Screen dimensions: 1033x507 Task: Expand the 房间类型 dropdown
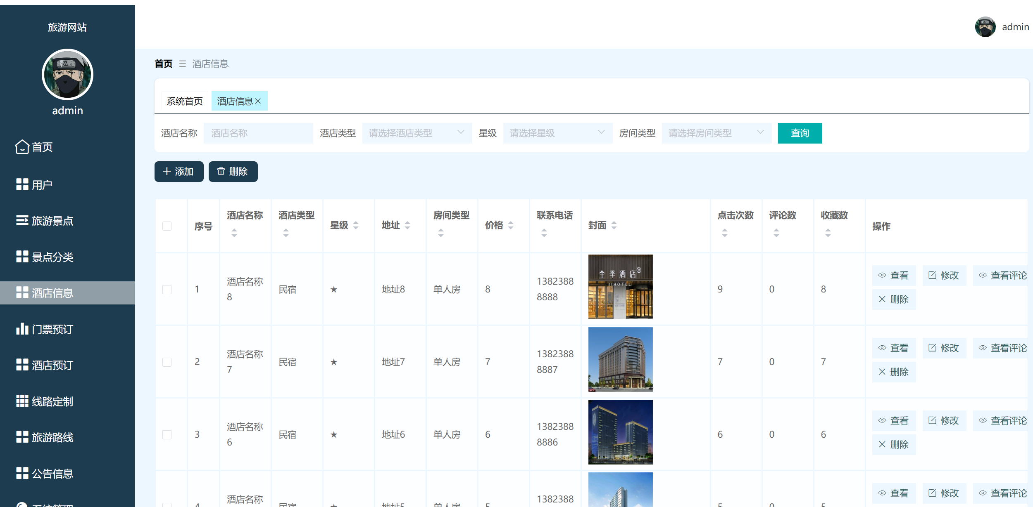pyautogui.click(x=716, y=133)
